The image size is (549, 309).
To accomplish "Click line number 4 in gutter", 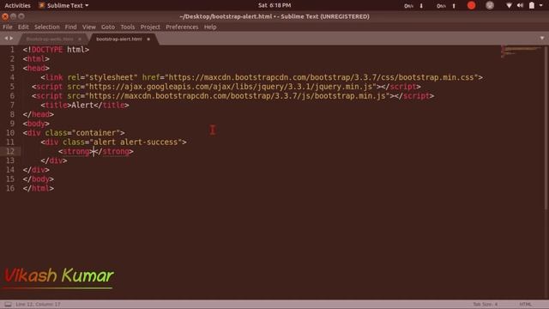I will point(12,77).
